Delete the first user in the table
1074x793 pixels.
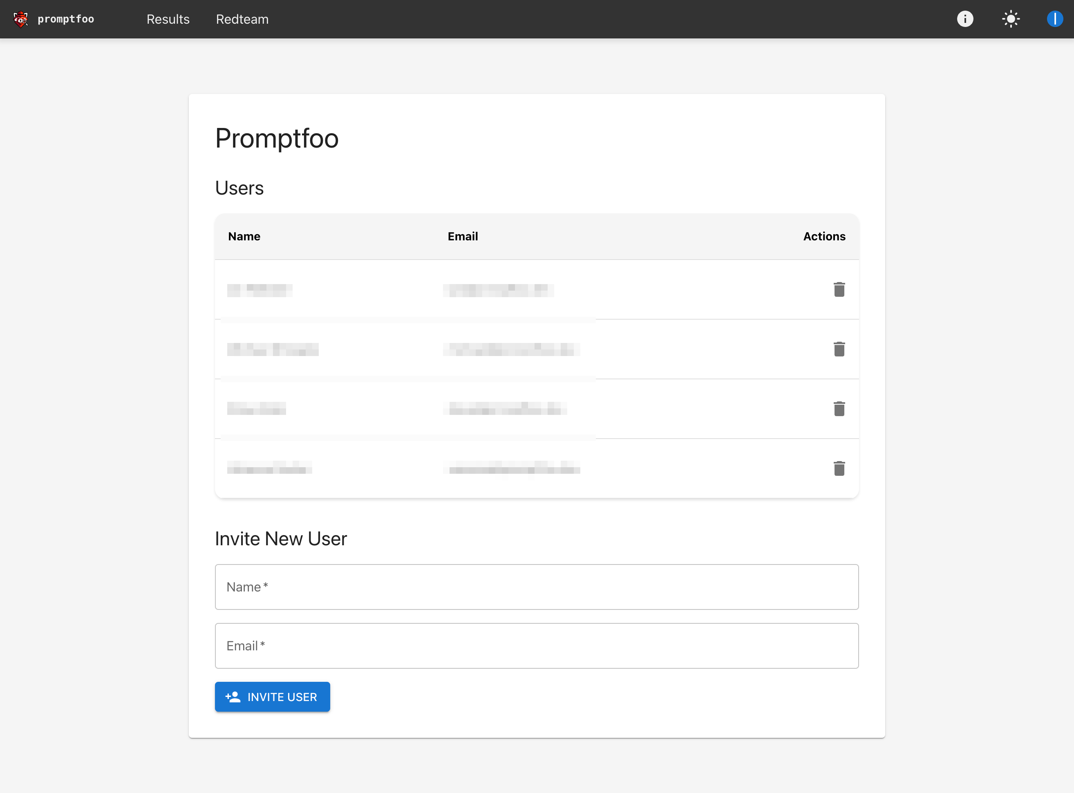839,289
